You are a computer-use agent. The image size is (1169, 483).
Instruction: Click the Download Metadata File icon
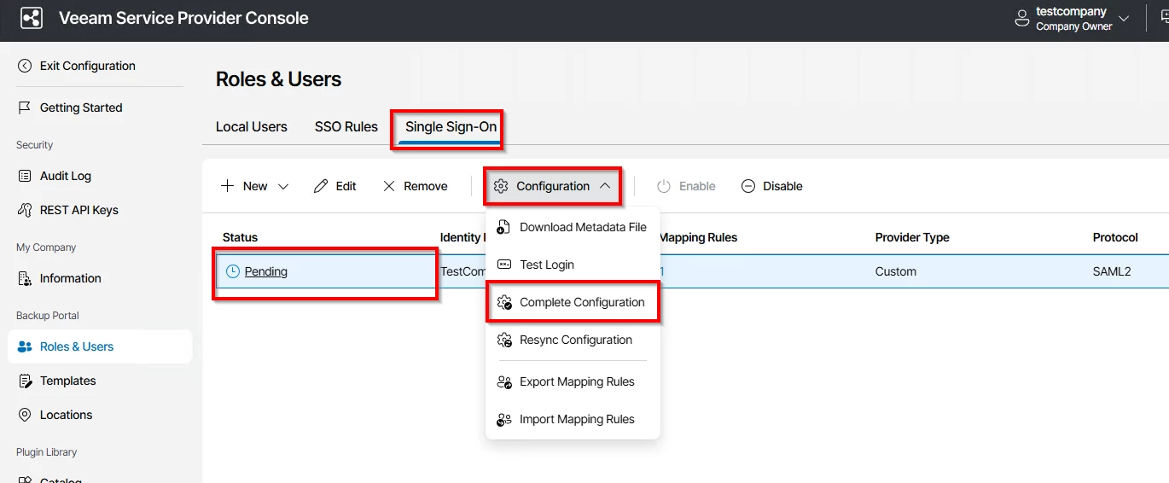click(503, 227)
